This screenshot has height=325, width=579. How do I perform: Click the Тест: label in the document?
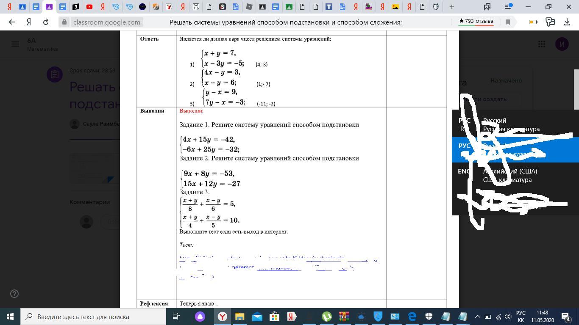[187, 245]
